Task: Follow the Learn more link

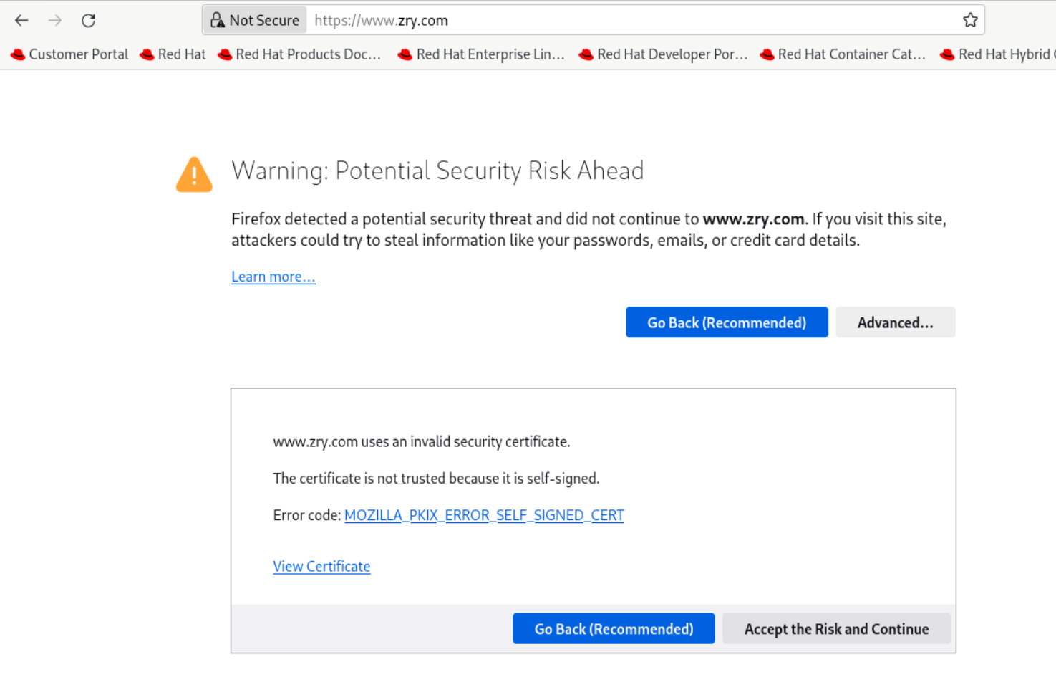Action: click(273, 277)
